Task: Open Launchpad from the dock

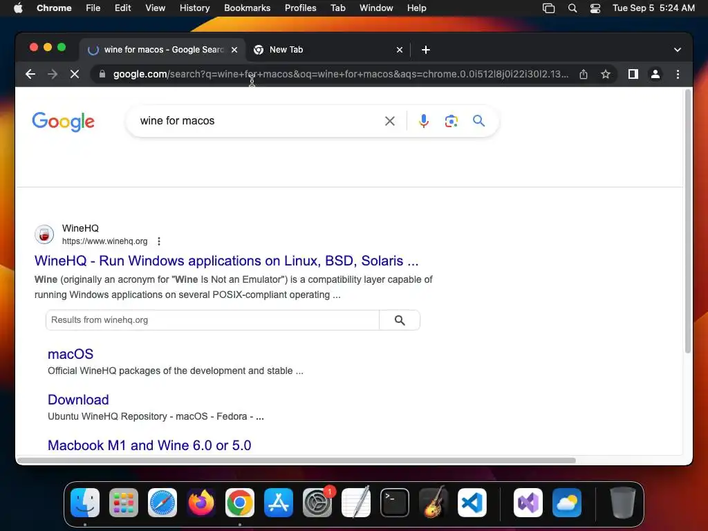Action: [x=124, y=503]
